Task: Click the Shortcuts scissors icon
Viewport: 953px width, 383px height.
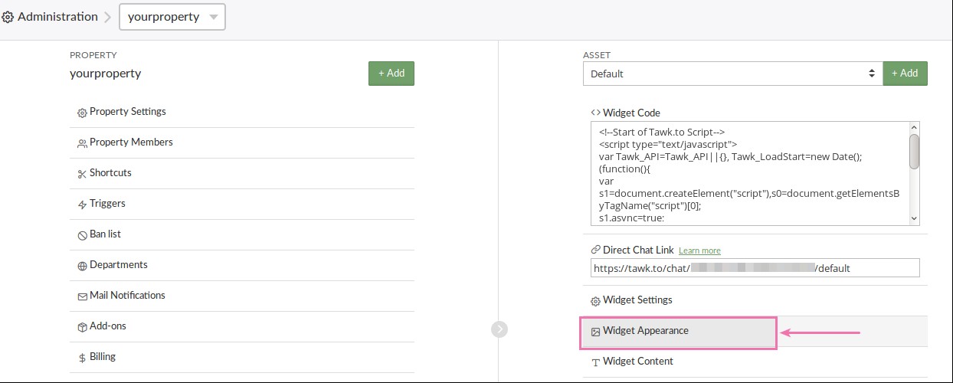Action: [82, 174]
